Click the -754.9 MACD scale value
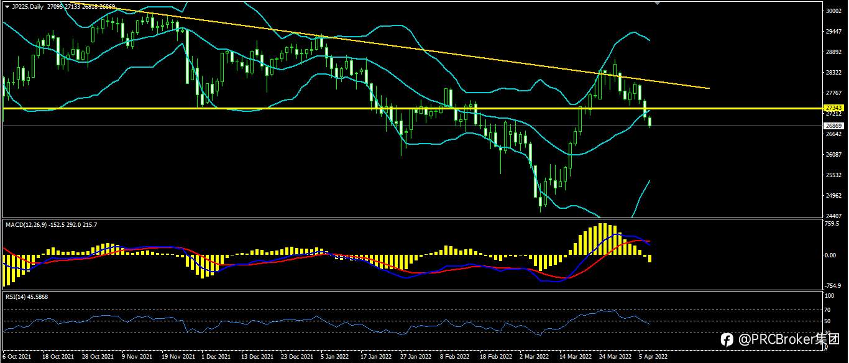Image resolution: width=849 pixels, height=363 pixels. pyautogui.click(x=833, y=286)
